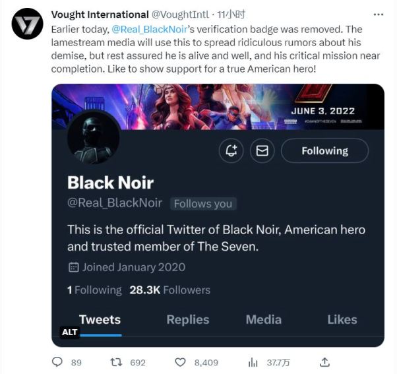The height and width of the screenshot is (374, 397).
Task: Open Vought International profile avatar
Action: coord(27,24)
